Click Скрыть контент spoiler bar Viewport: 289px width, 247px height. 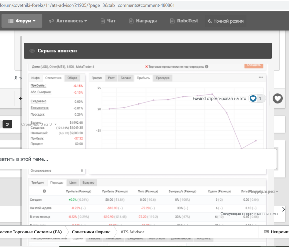point(148,51)
